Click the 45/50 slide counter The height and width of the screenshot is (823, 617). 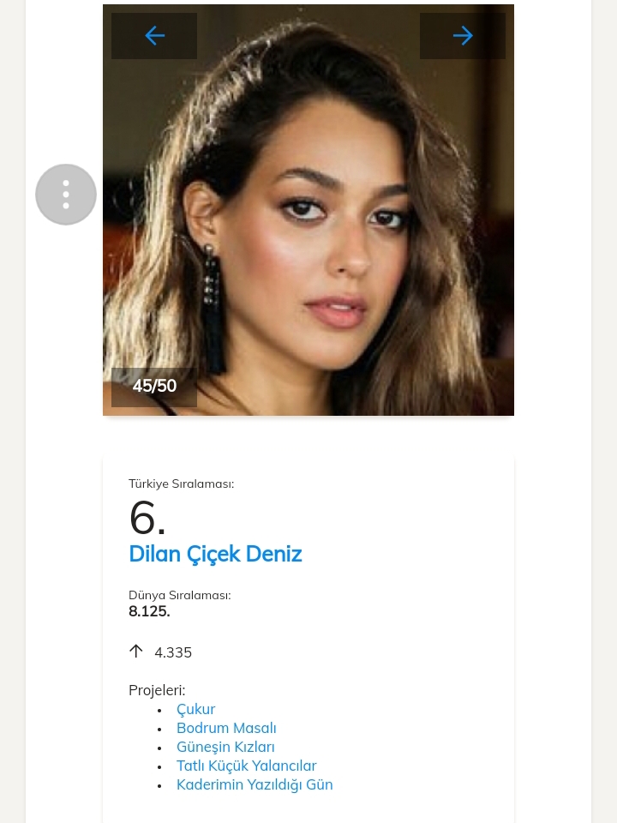click(x=154, y=387)
